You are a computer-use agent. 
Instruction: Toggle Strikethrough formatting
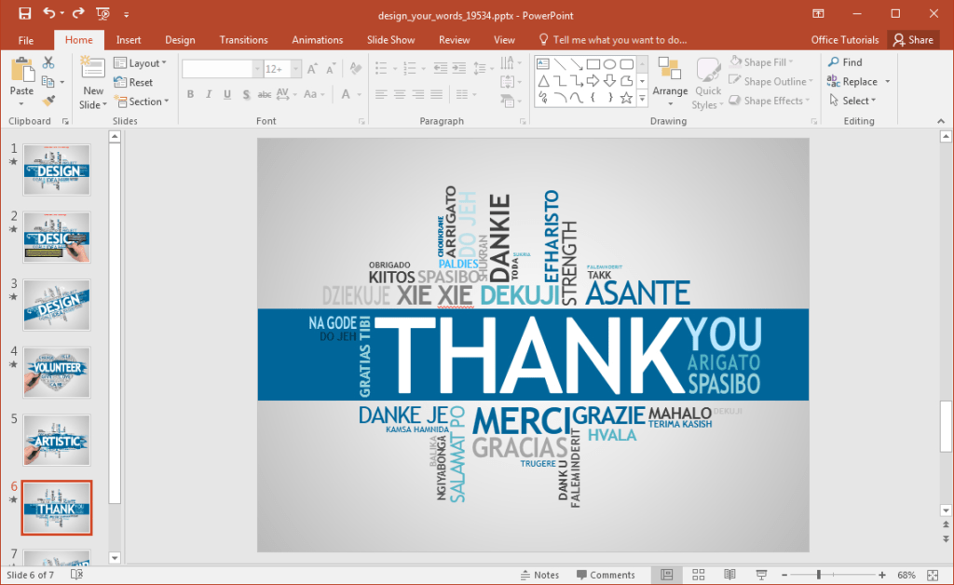click(264, 94)
